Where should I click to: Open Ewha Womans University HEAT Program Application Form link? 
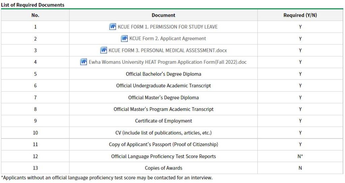[167, 62]
